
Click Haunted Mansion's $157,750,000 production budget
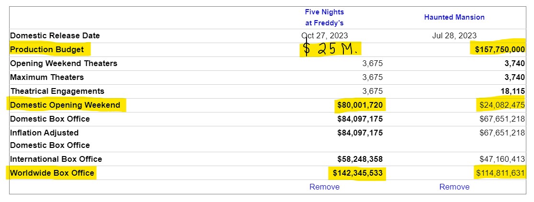tap(500, 49)
